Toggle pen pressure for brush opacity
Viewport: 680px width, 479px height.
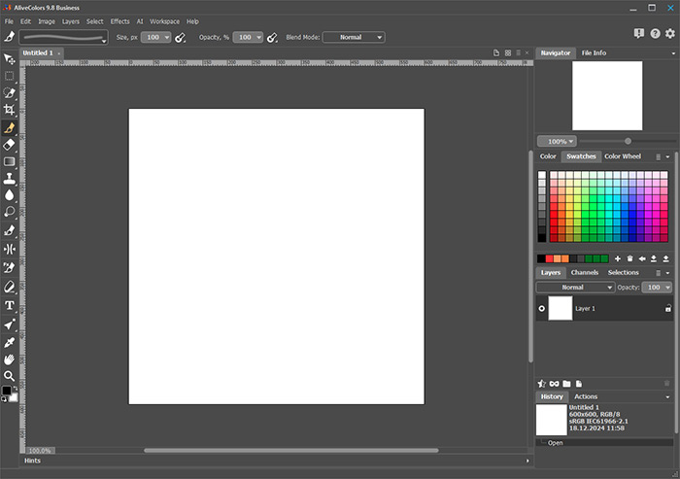click(272, 38)
